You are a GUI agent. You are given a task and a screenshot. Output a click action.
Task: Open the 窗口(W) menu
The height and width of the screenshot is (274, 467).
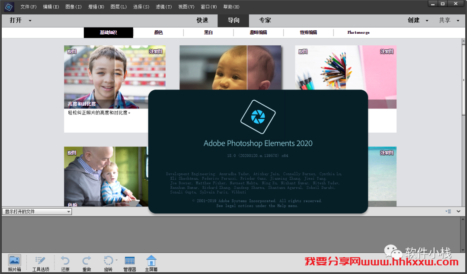[209, 6]
